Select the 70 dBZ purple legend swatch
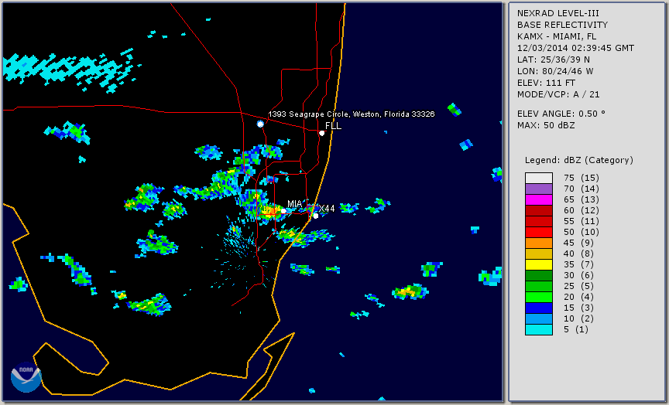669x405 pixels. 539,189
